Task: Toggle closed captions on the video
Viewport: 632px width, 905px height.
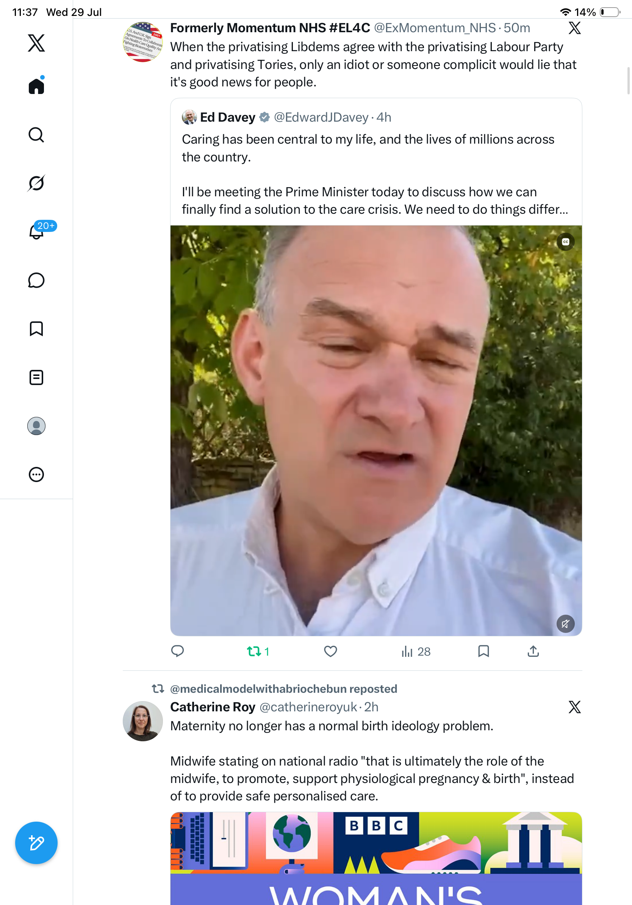Action: [565, 242]
